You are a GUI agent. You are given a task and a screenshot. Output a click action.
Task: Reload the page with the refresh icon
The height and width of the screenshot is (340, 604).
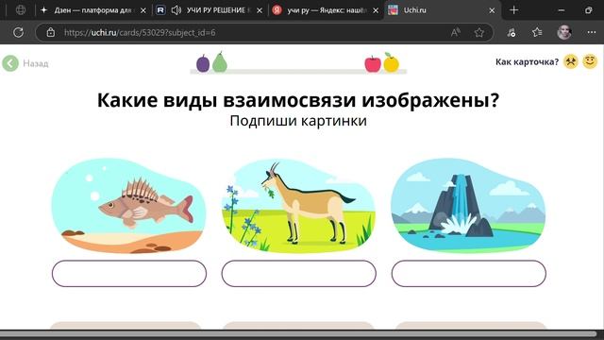click(18, 32)
